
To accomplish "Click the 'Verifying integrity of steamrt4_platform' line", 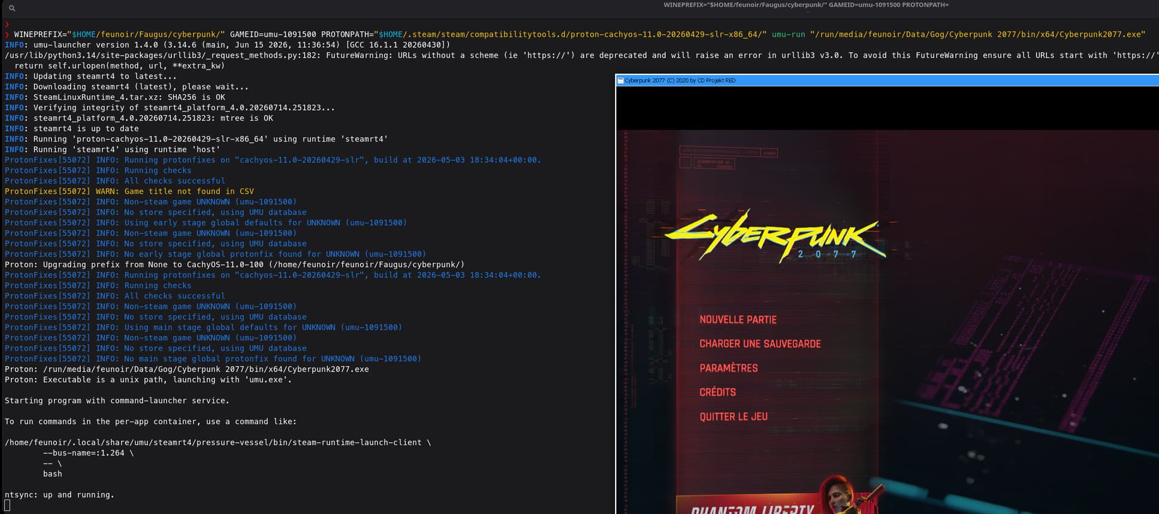I will (170, 108).
